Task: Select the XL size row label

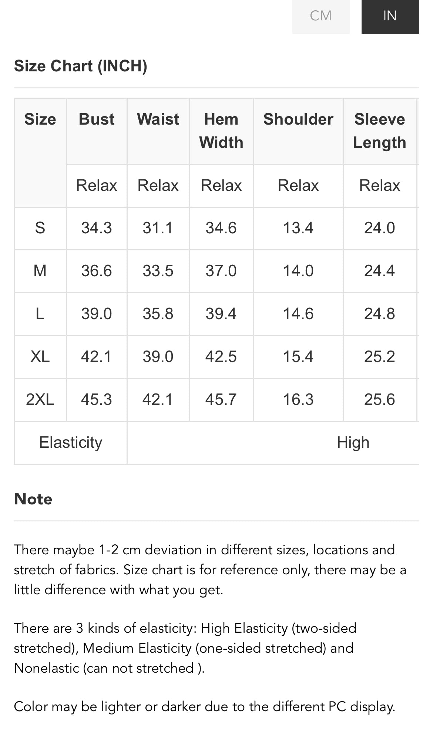Action: click(x=40, y=357)
